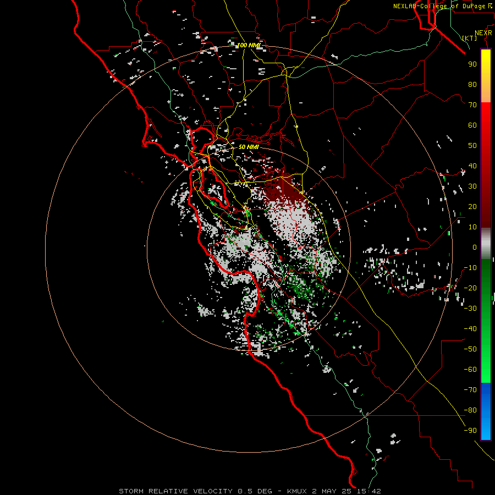This screenshot has width=495, height=495.
Task: Click the "-20" value on the velocity scale
Action: [470, 288]
